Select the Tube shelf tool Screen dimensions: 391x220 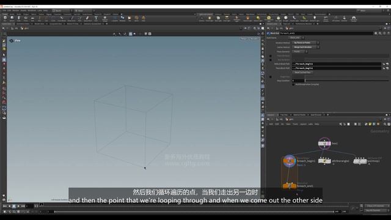[19, 18]
